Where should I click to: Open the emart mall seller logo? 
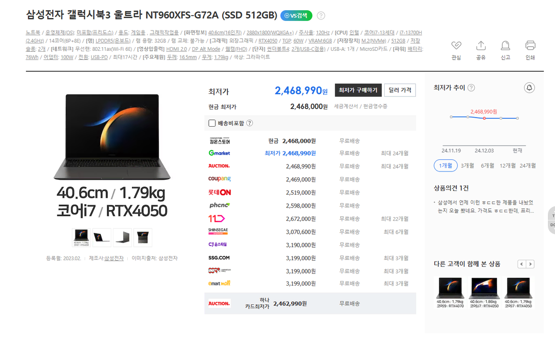(219, 283)
